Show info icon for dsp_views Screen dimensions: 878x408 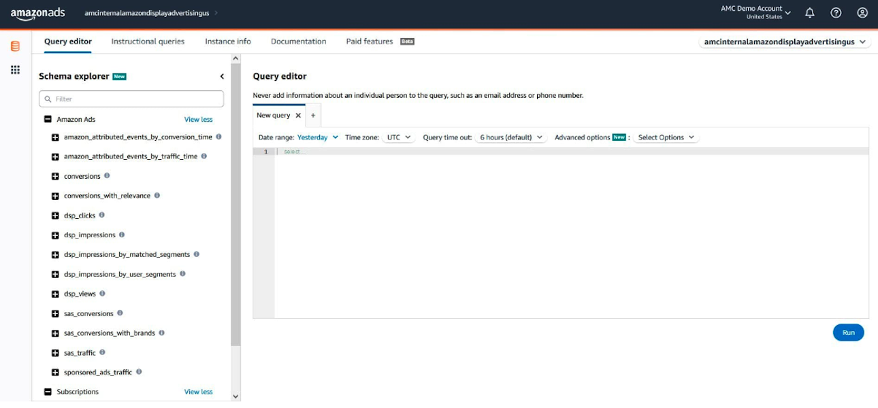tap(102, 294)
